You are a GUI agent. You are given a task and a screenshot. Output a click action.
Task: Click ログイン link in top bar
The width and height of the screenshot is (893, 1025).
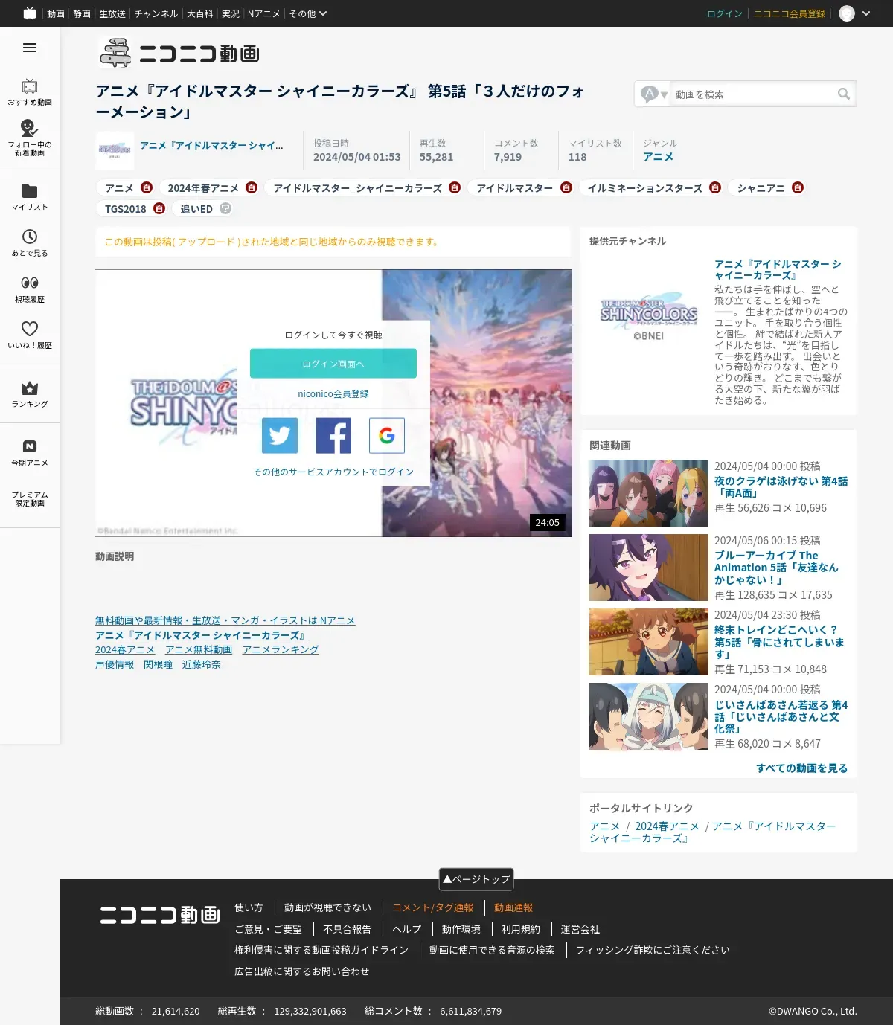[725, 13]
